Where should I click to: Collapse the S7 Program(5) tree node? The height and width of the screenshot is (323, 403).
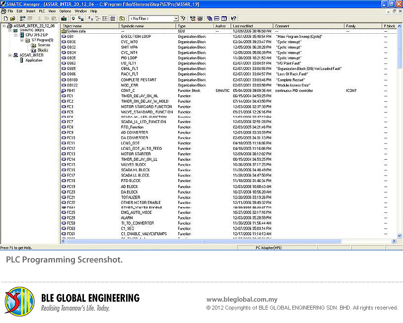click(21, 40)
